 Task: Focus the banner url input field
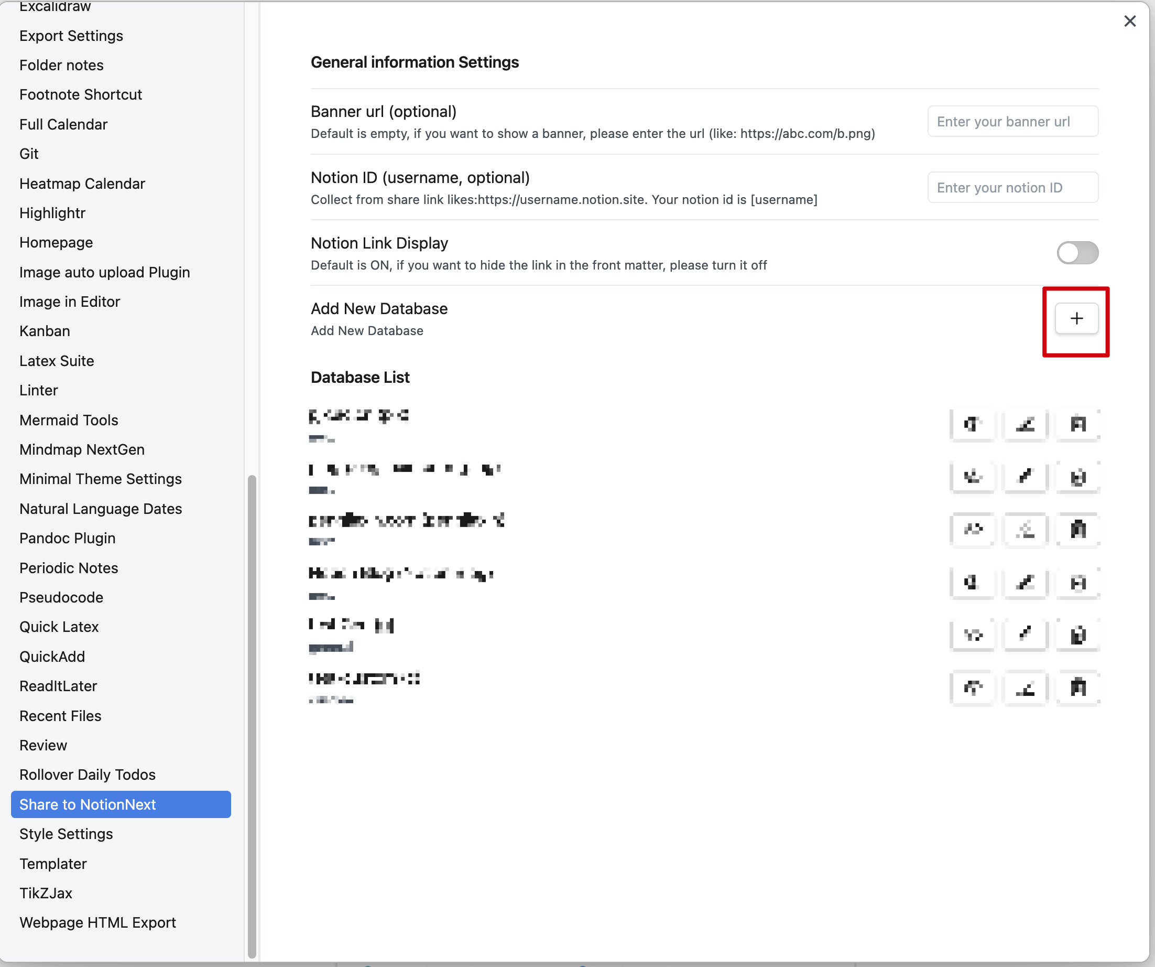(x=1012, y=122)
